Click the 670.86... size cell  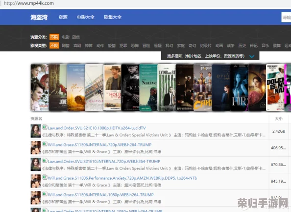(x=279, y=165)
